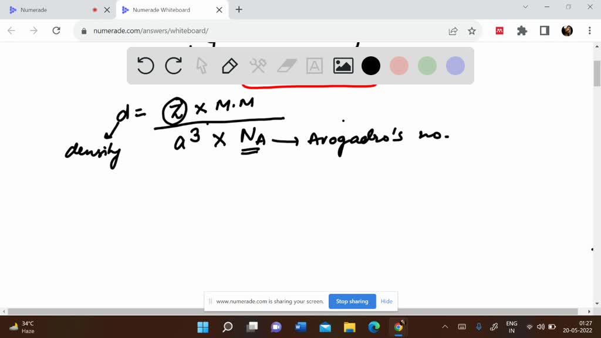Show hidden system tray icons
Screen dimensions: 601x338
(x=445, y=327)
